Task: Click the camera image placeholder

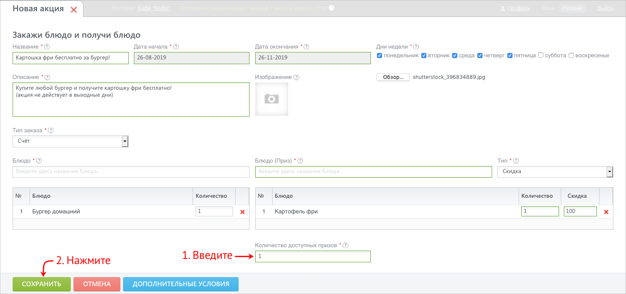Action: tap(272, 99)
